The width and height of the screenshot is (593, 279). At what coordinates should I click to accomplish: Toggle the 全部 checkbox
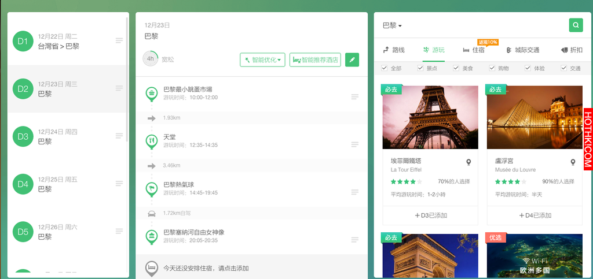385,68
